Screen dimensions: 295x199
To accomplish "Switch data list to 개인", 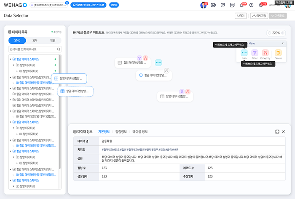I will [52, 41].
